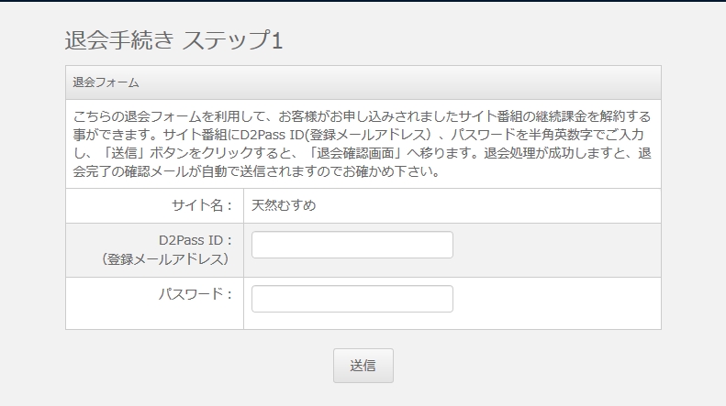
Task: Focus the パスワード input field
Action: [x=352, y=299]
